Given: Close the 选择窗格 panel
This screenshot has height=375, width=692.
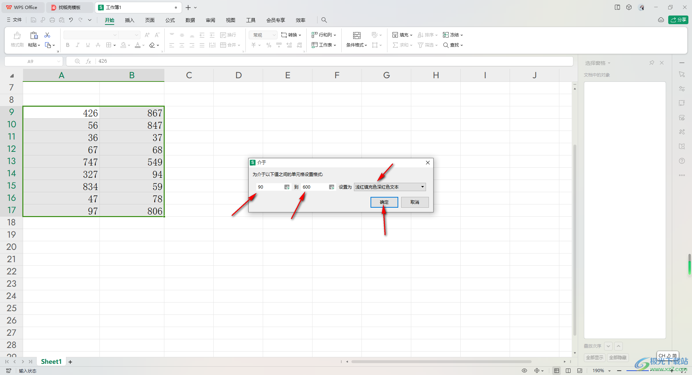Looking at the screenshot, I should click(662, 63).
